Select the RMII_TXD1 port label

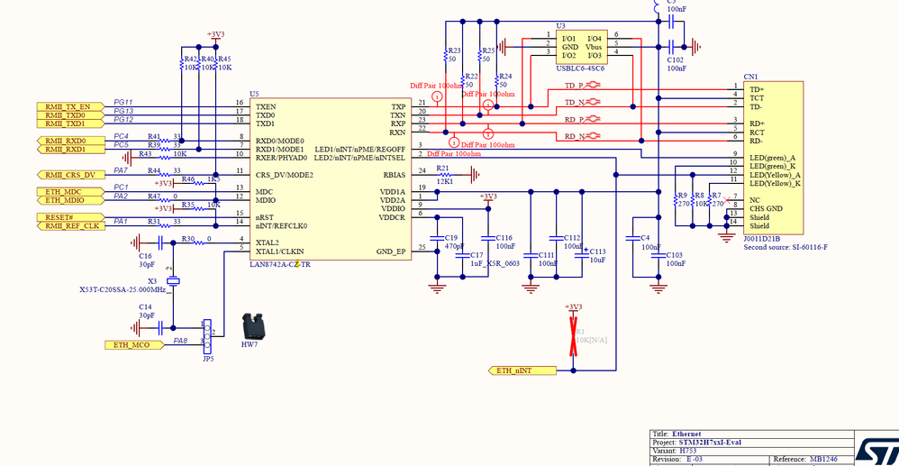point(70,124)
